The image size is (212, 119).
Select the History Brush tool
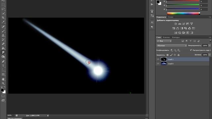tap(3, 40)
